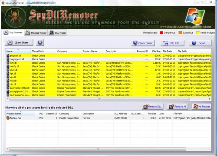Select the first DLL row icon at top
The height and width of the screenshot is (156, 217).
(8, 55)
